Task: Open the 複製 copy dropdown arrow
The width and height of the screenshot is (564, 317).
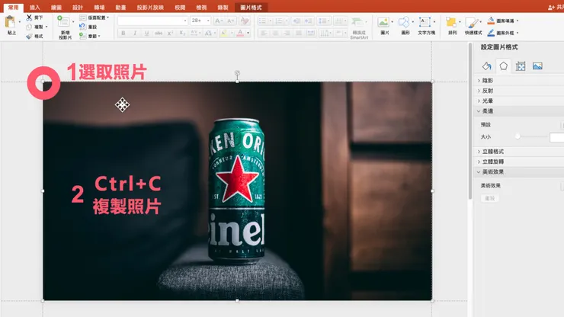Action: click(46, 27)
